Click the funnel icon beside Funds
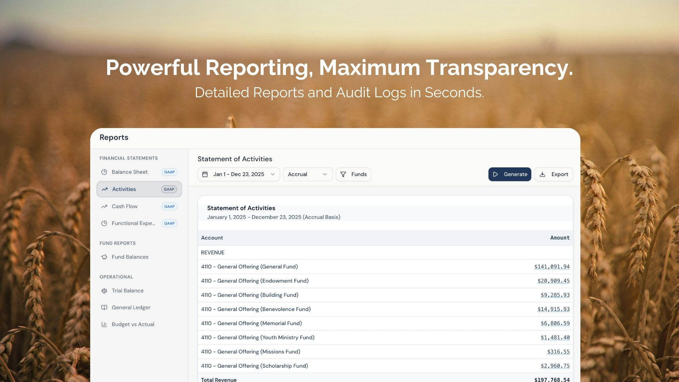679x382 pixels. (343, 174)
